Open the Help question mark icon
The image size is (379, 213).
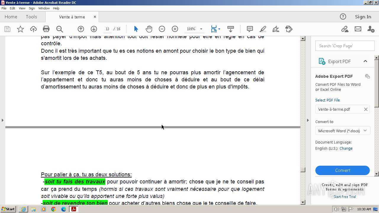coord(343,17)
